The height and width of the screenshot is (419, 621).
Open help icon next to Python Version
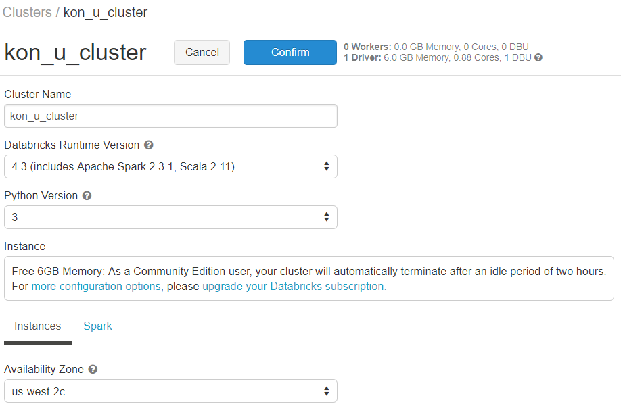pyautogui.click(x=87, y=195)
